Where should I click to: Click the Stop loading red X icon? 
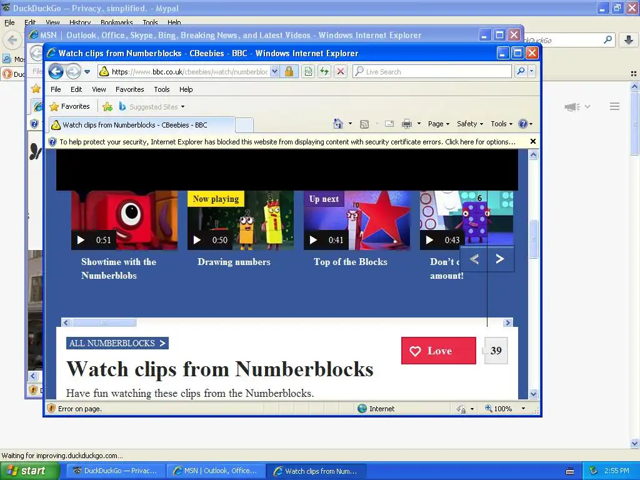point(341,72)
